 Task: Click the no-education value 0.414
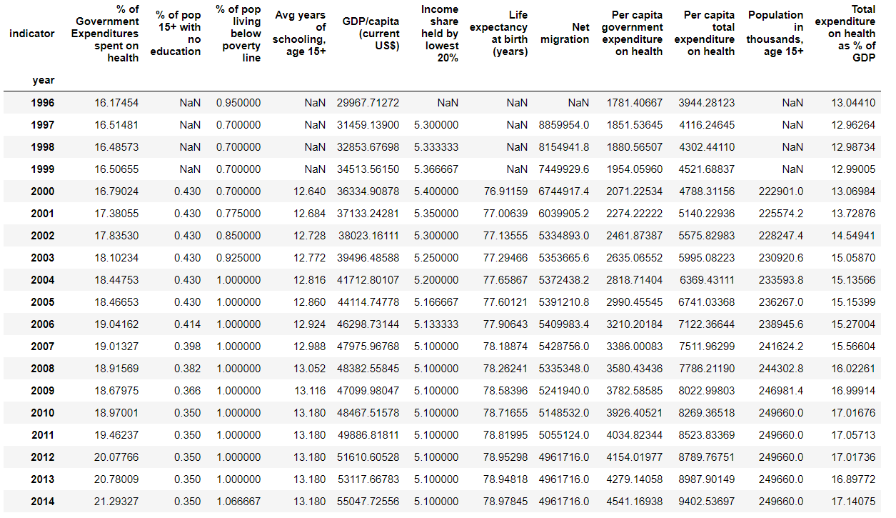click(x=188, y=324)
